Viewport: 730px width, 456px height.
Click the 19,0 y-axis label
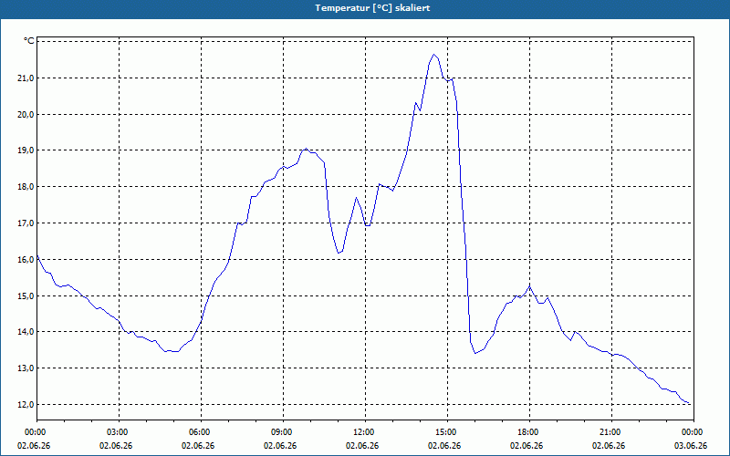[x=26, y=150]
